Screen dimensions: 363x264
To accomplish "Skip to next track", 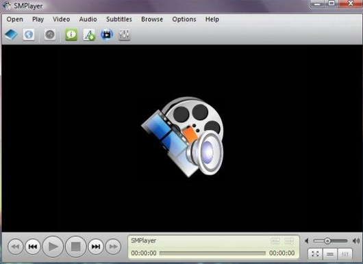I will [x=96, y=247].
